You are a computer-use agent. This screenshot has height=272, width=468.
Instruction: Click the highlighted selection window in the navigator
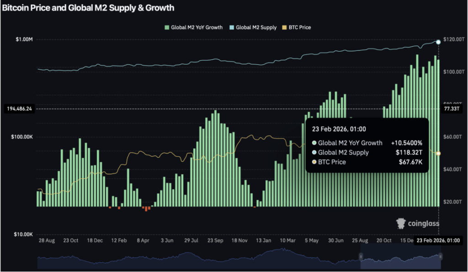click(400, 260)
